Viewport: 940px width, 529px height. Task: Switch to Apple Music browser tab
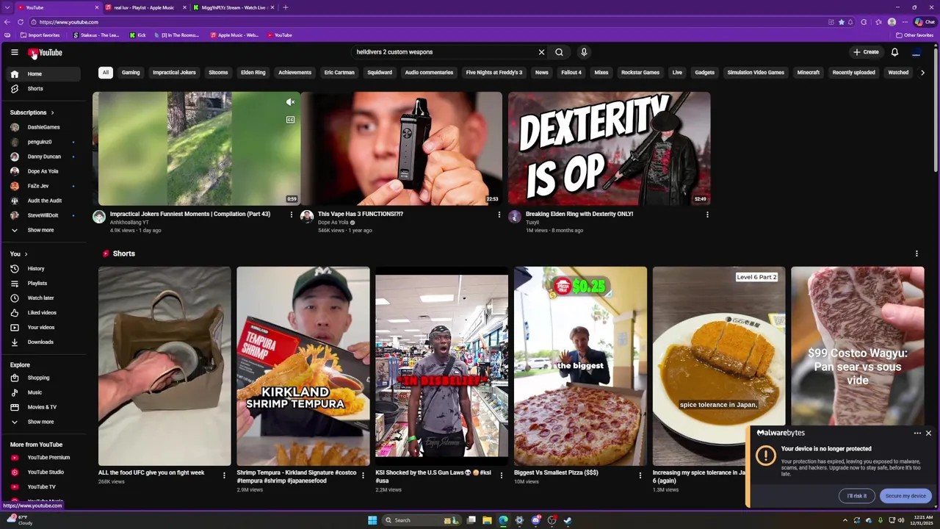pyautogui.click(x=143, y=7)
